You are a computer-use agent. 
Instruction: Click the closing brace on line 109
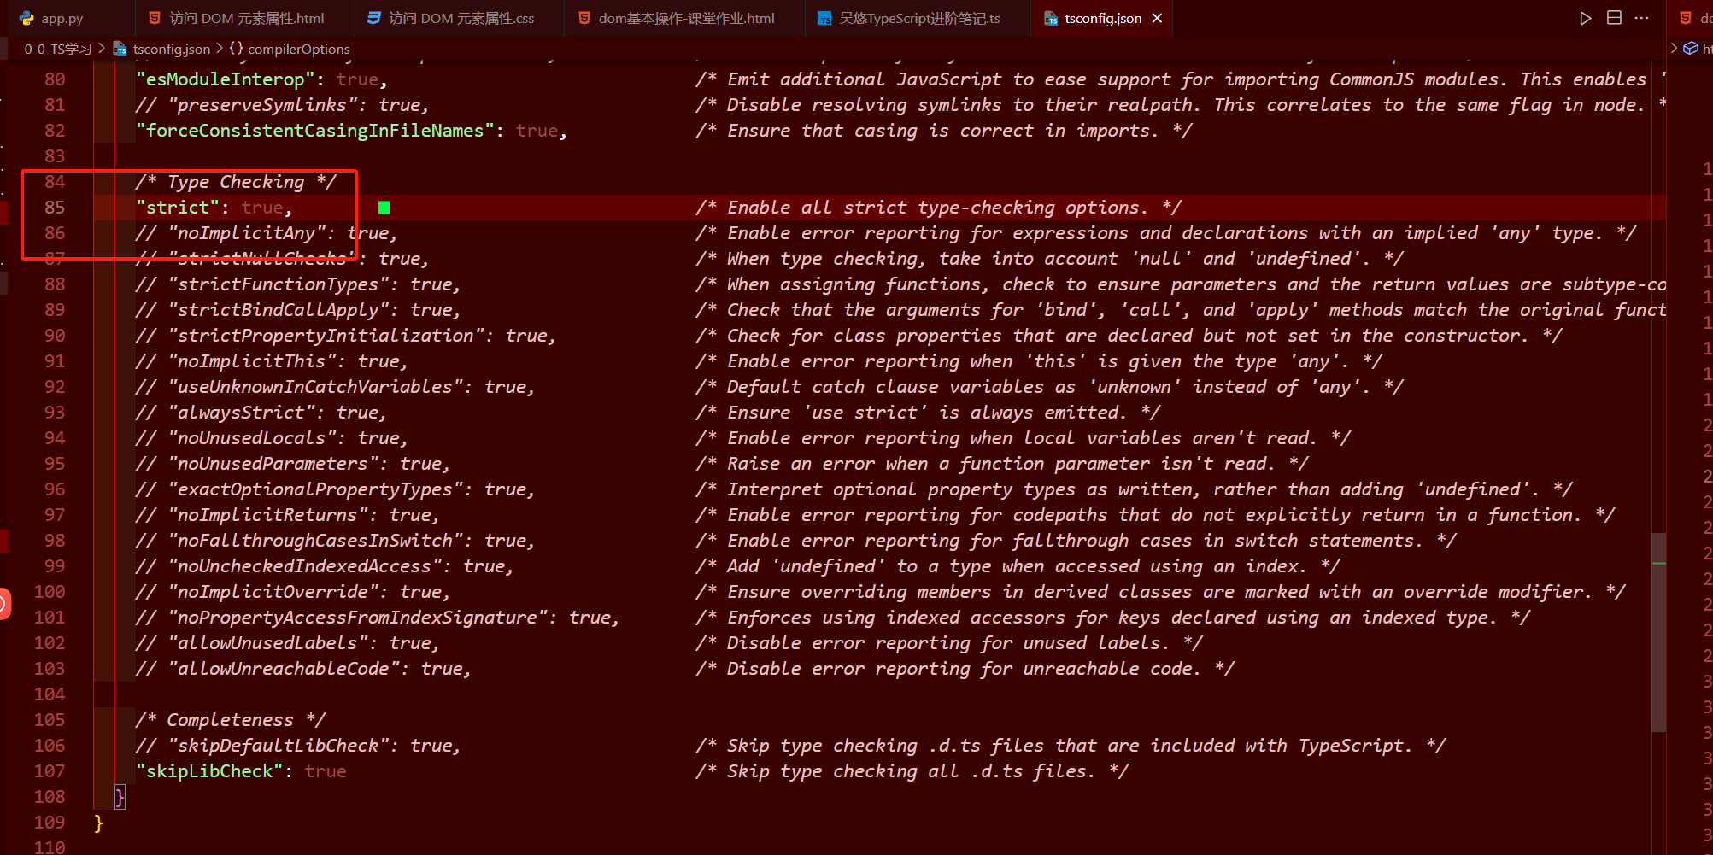click(98, 823)
